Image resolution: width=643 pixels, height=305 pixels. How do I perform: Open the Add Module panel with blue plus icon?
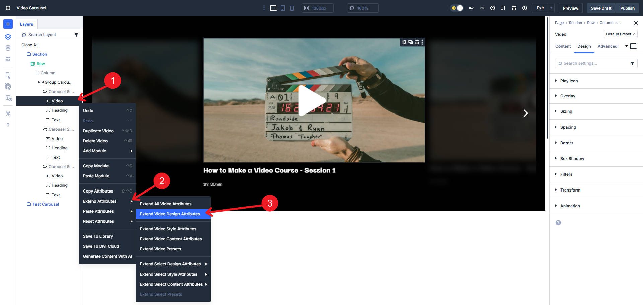click(x=8, y=24)
